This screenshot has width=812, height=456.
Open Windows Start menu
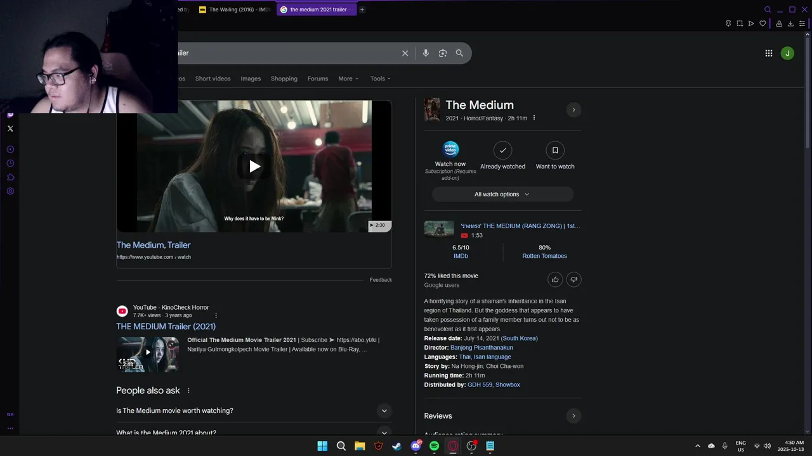(x=322, y=446)
